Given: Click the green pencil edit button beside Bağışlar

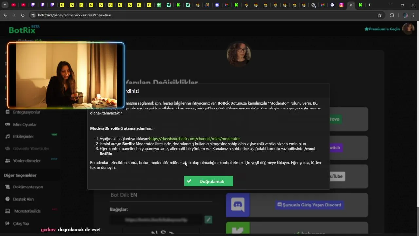Looking at the screenshot, I should click(208, 219).
